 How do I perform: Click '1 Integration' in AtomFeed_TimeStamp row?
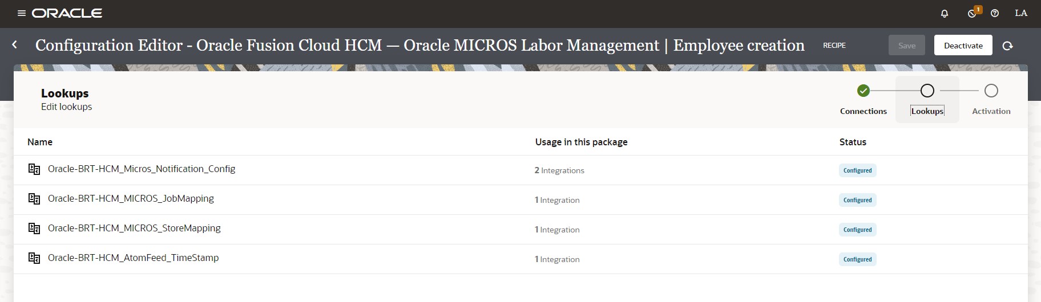[x=557, y=259]
